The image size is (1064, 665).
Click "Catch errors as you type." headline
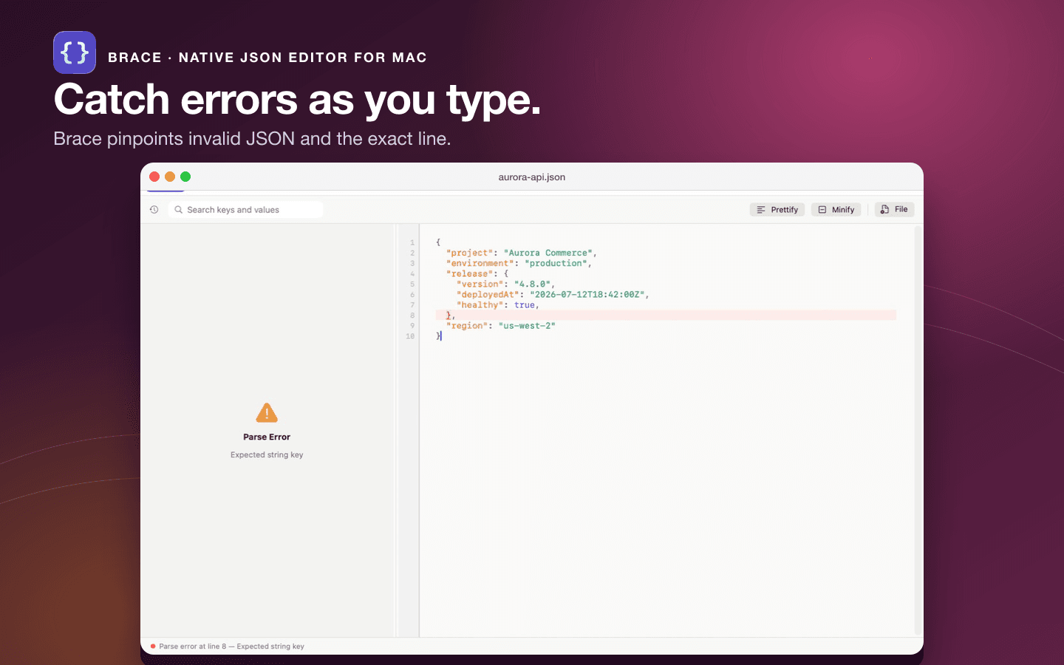297,100
